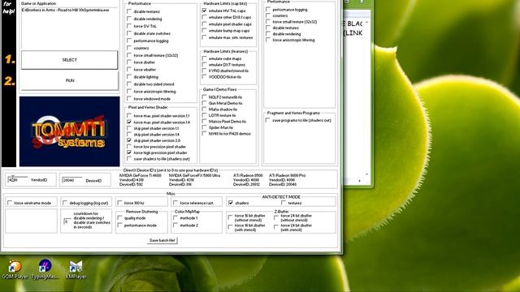Screen dimensions: 520x292
Task: Enable force wbuffer checkbox
Action: tap(129, 70)
